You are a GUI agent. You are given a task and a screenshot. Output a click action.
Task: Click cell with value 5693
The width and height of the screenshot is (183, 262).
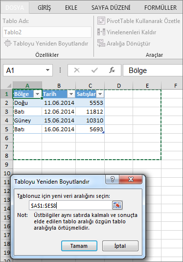(x=90, y=129)
